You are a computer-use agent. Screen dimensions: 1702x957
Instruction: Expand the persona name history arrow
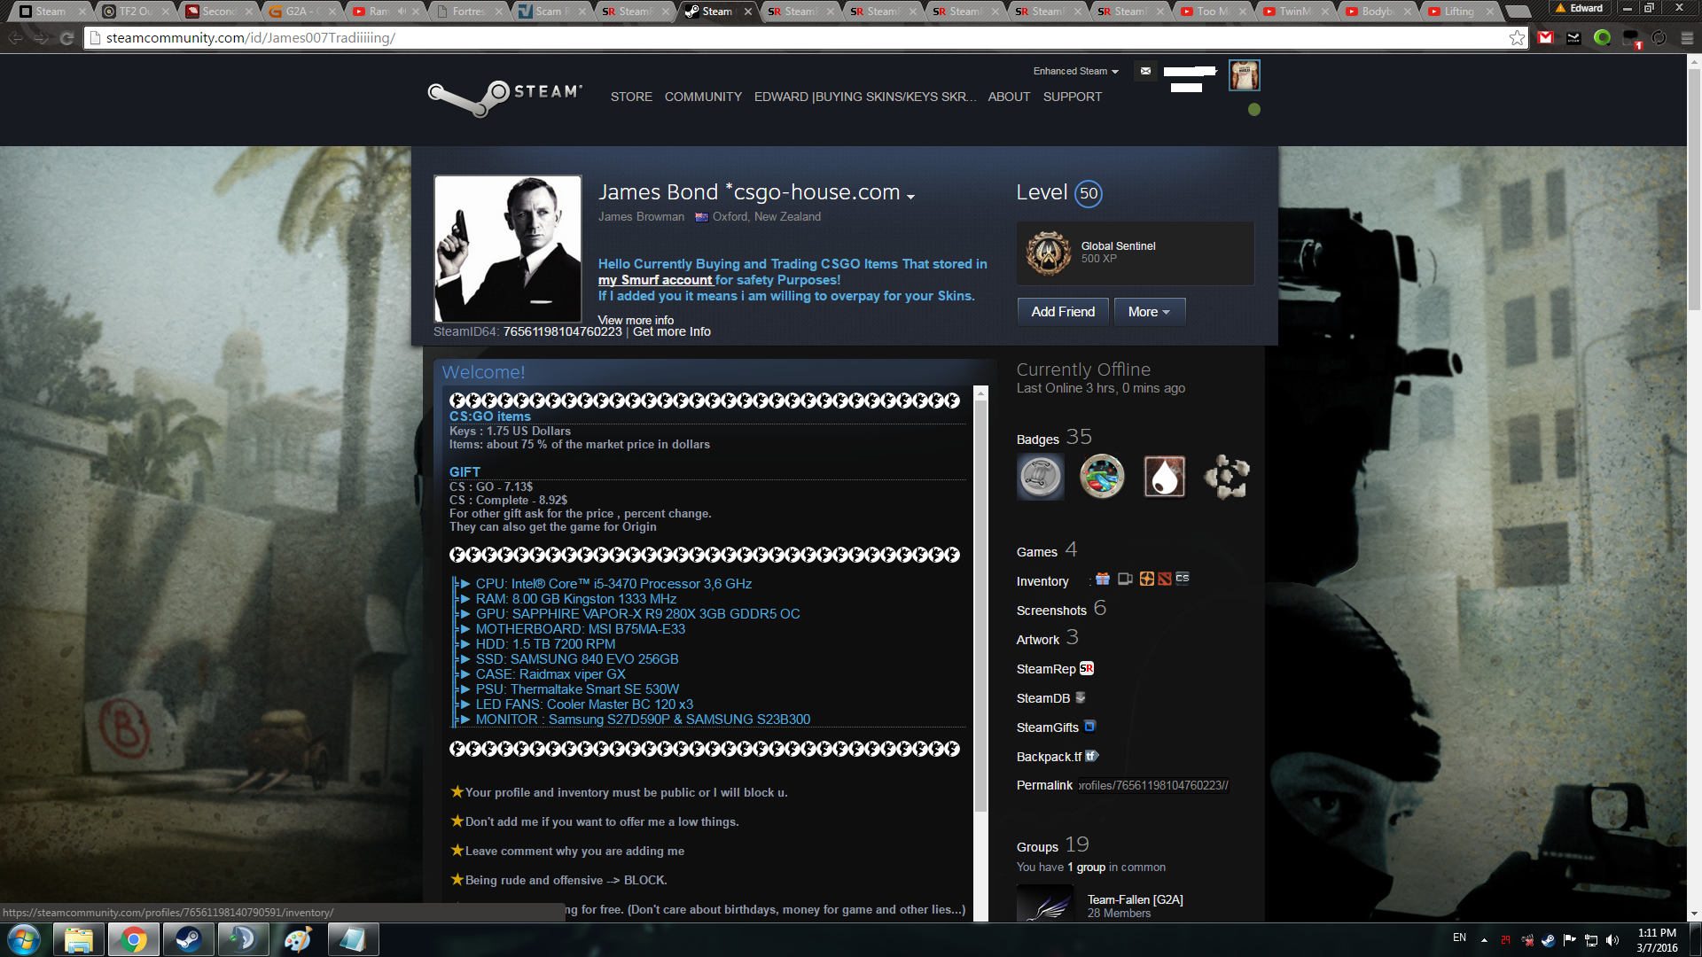[910, 196]
